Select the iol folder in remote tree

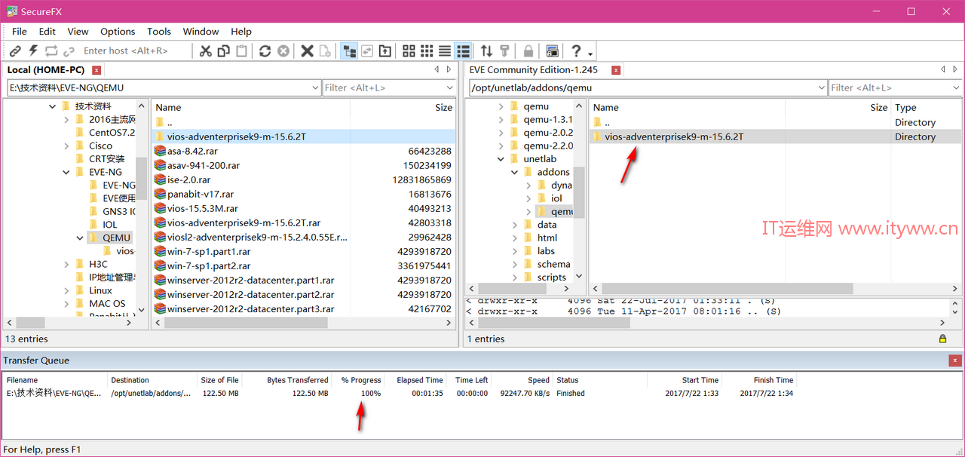point(556,198)
